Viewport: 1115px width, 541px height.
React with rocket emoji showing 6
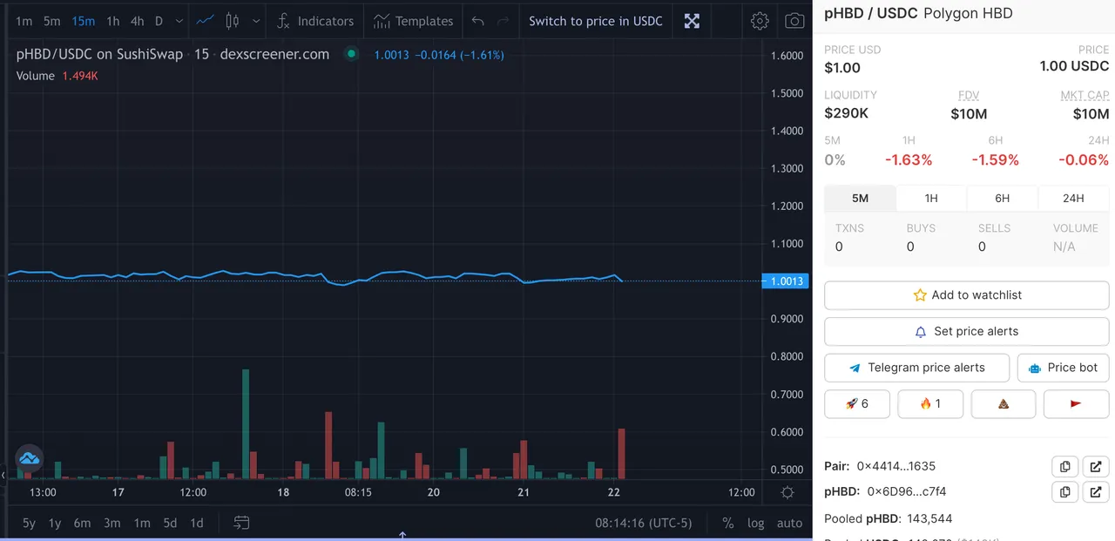(857, 404)
